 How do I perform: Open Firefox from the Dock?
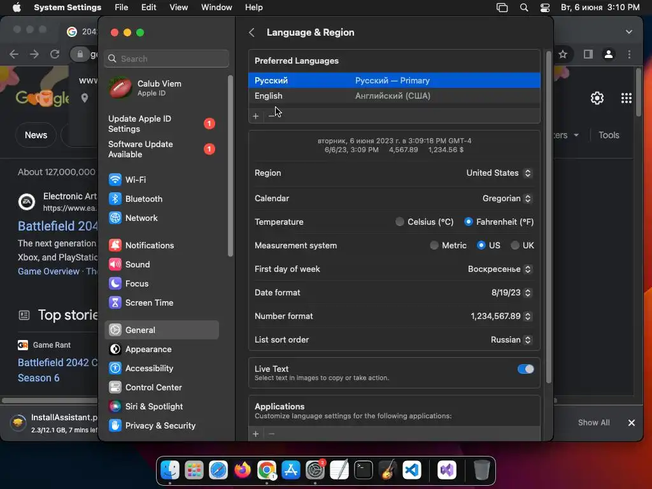pos(243,470)
